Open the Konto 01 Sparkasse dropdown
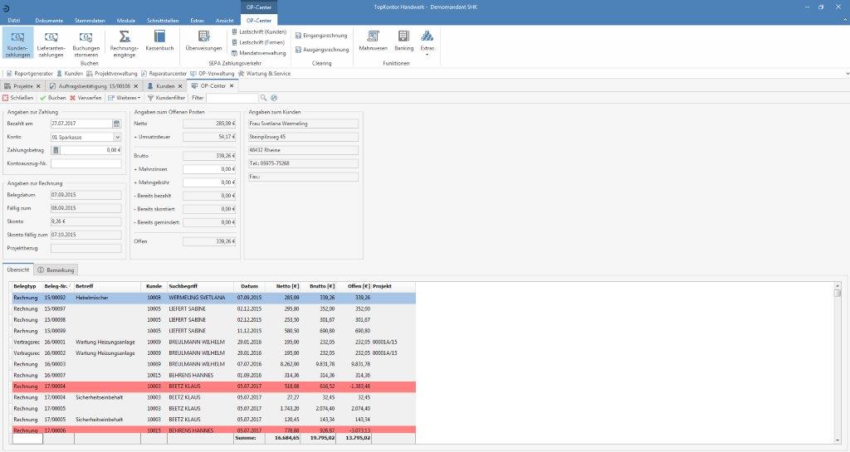 tap(117, 138)
